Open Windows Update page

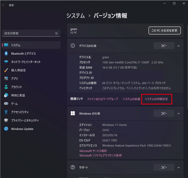point(22,129)
